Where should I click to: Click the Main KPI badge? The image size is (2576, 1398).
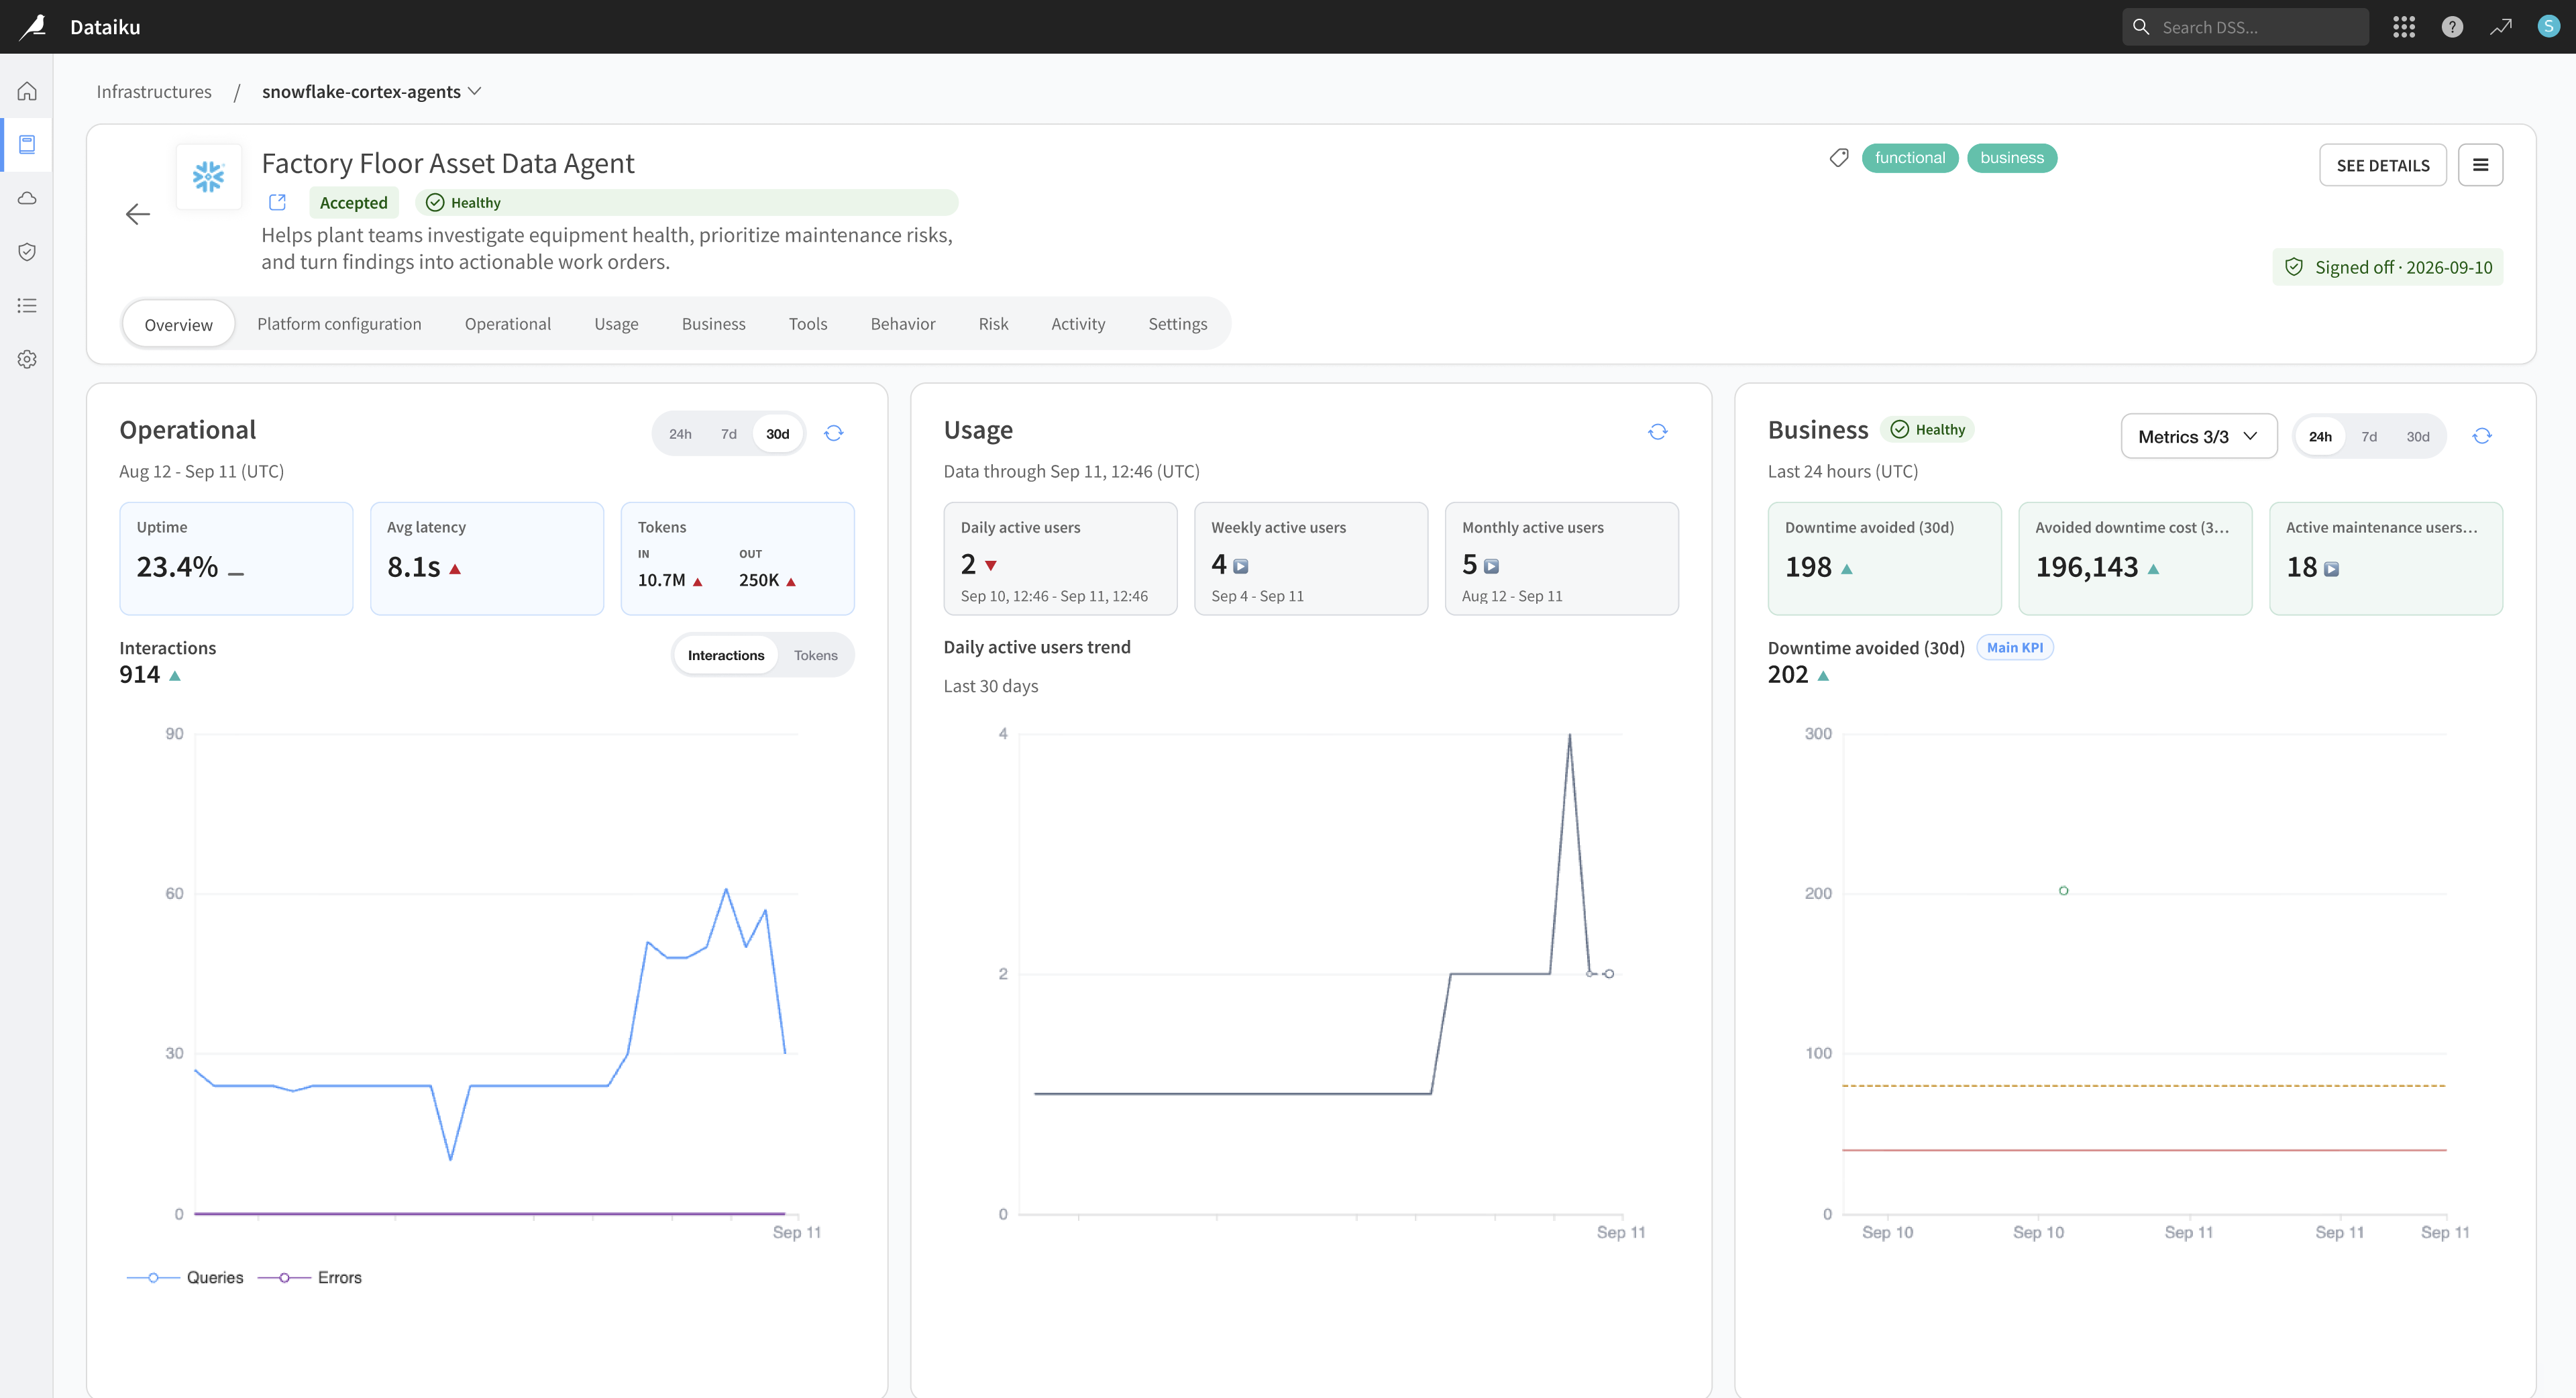[x=2015, y=647]
